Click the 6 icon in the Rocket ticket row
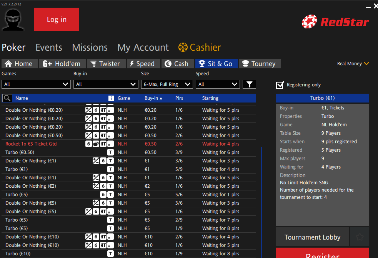Viewport: 378px width, 258px height. pyautogui.click(x=89, y=144)
